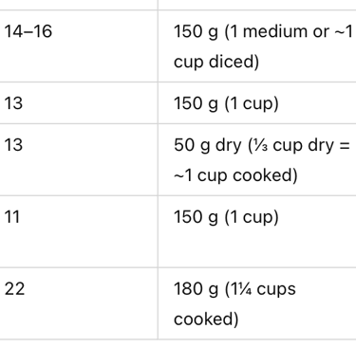Click the '150 g (1 cup)' cell beside 11
Image resolution: width=356 pixels, height=347 pixels.
pyautogui.click(x=257, y=231)
